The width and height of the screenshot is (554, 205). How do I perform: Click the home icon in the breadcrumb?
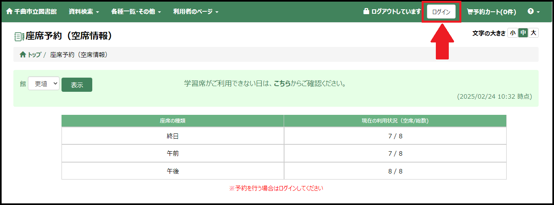tap(23, 55)
